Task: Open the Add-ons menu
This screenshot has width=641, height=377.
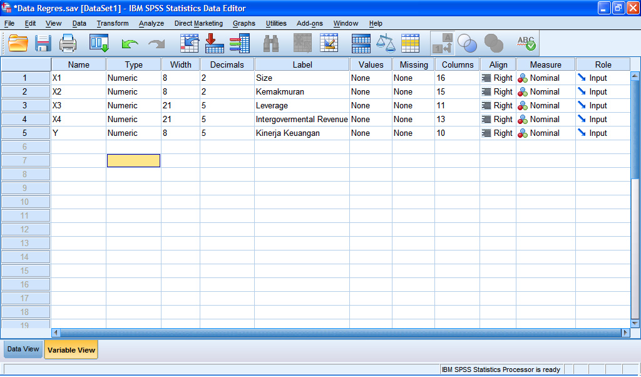Action: [310, 23]
